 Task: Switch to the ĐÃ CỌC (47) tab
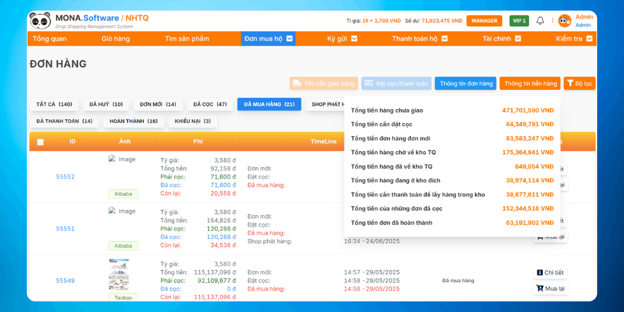coord(210,104)
